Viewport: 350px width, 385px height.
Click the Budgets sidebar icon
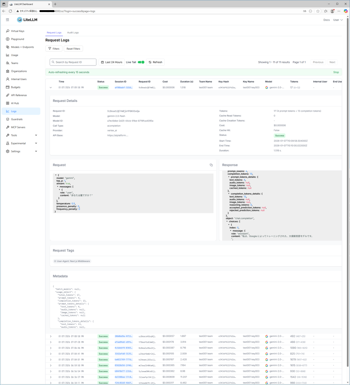click(8, 87)
